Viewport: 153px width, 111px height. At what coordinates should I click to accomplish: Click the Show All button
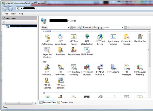[85, 28]
